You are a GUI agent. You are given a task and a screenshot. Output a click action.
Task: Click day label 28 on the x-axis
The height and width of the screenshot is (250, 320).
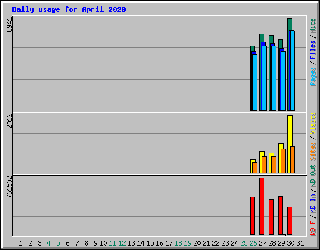[272, 243]
